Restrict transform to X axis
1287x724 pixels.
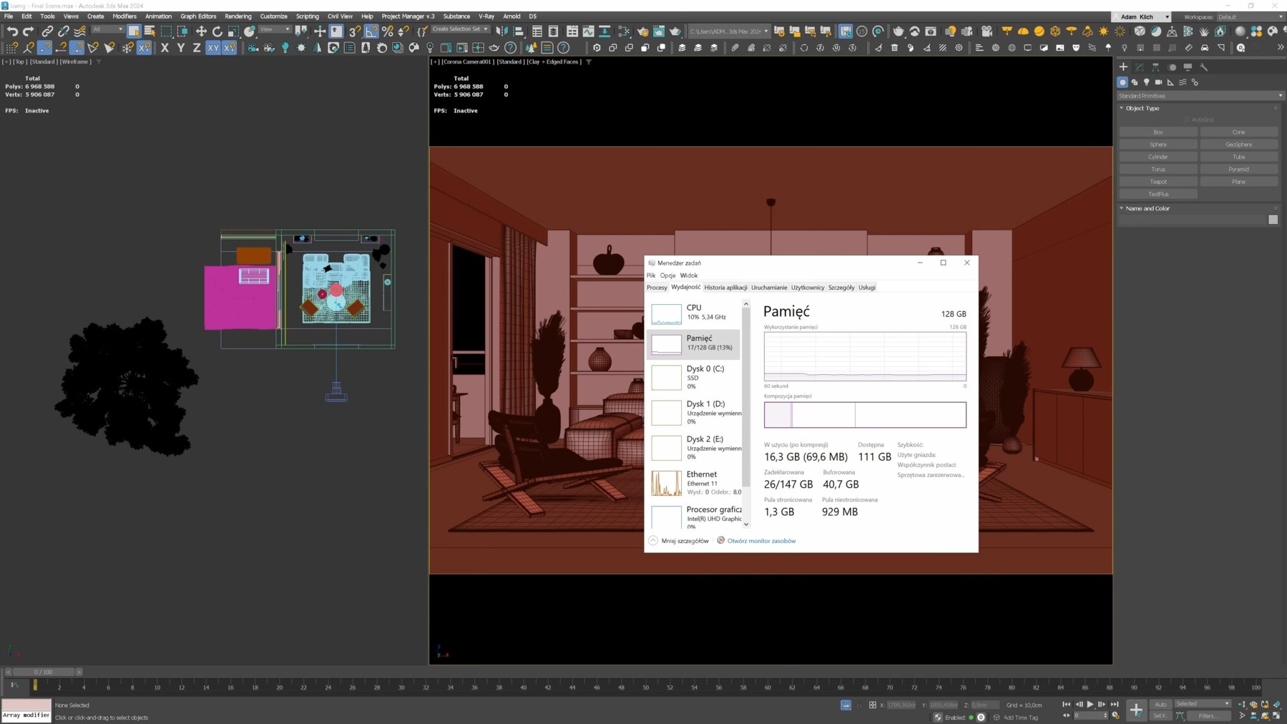tap(165, 47)
